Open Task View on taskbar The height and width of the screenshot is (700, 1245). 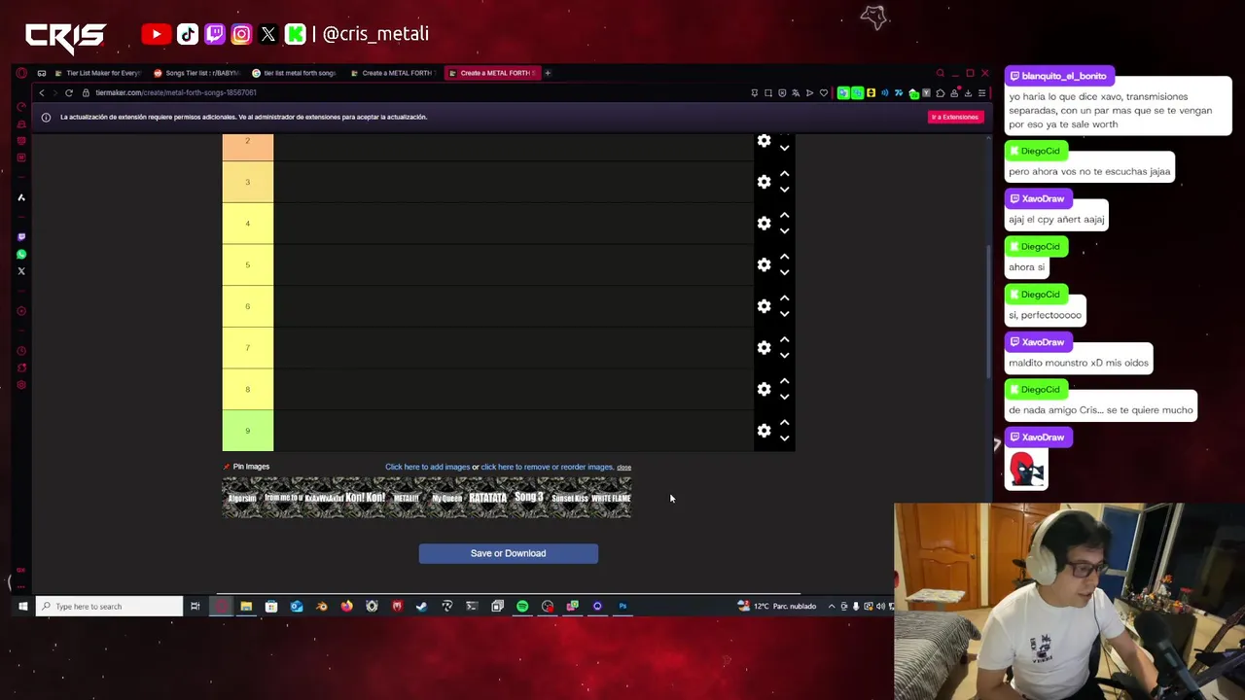(196, 607)
